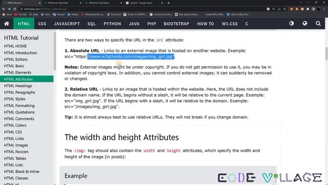Viewport: 328px width, 185px height.
Task: Open the Document bookmark
Action: [x=114, y=14]
